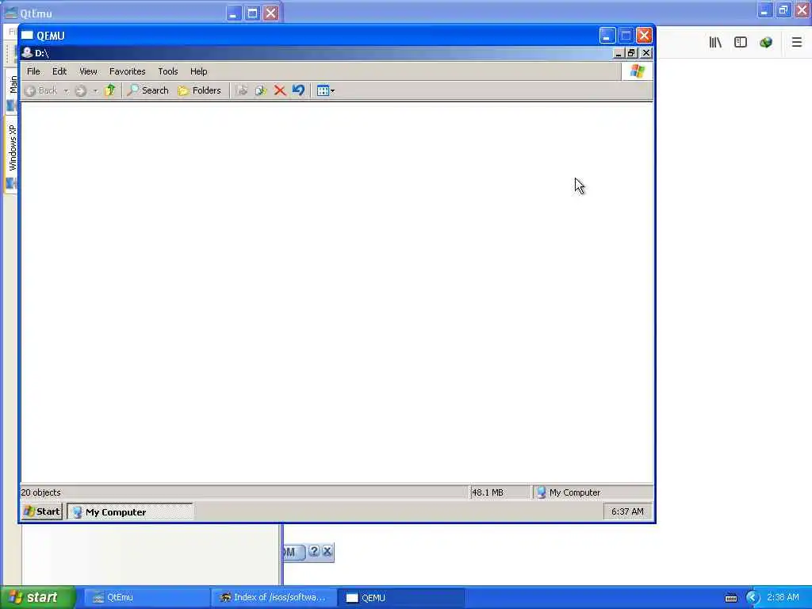Click the 20 objects status text

pos(40,492)
